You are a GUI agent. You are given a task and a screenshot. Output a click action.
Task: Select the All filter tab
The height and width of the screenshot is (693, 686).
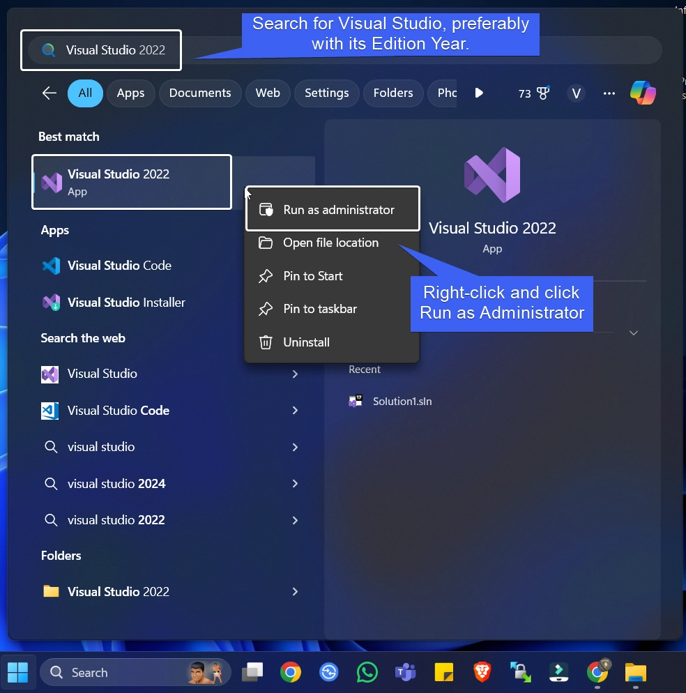[85, 93]
